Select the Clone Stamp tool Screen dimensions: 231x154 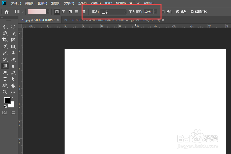(13, 53)
